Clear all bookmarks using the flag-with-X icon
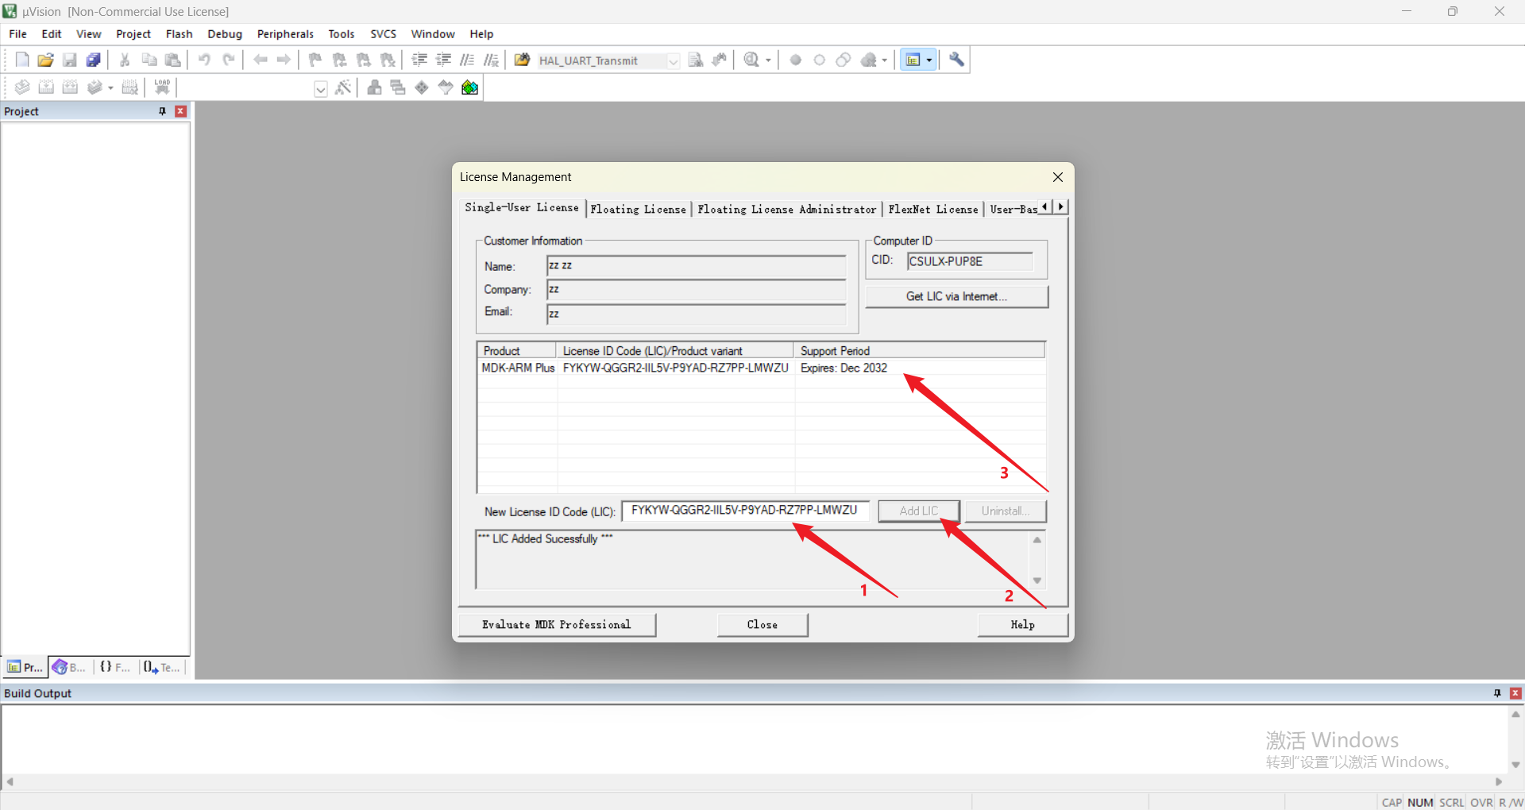This screenshot has width=1525, height=810. coord(388,60)
